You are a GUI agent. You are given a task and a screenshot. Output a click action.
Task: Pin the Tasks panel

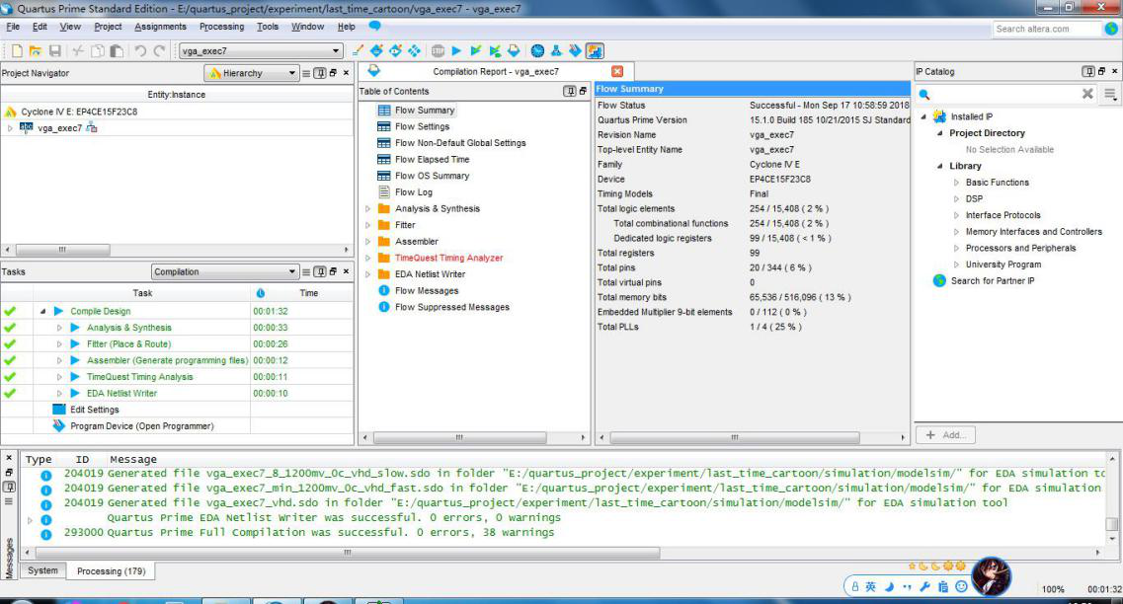point(320,272)
